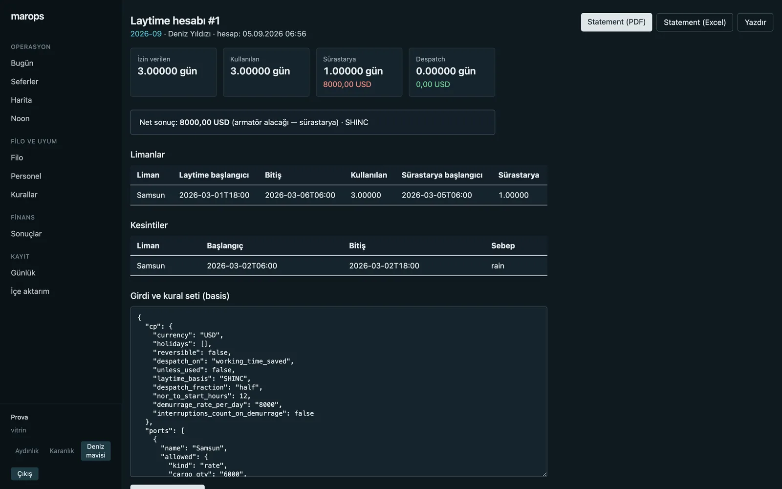Click the Prova user name

20,417
